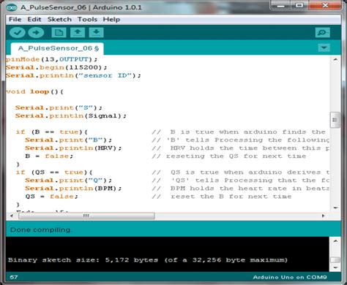This screenshot has height=285, width=347.
Task: Click the editor scroll up arrow
Action: pos(335,59)
